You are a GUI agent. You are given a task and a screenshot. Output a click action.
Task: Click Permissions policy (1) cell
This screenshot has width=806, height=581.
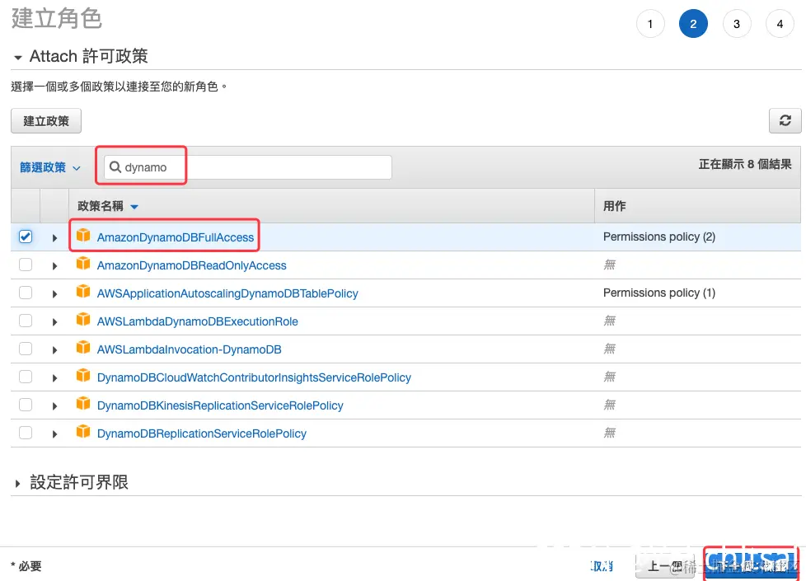[659, 293]
